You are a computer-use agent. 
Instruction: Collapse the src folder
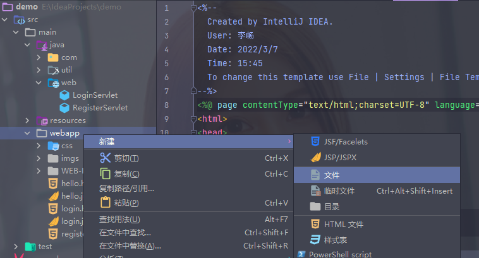(4, 20)
